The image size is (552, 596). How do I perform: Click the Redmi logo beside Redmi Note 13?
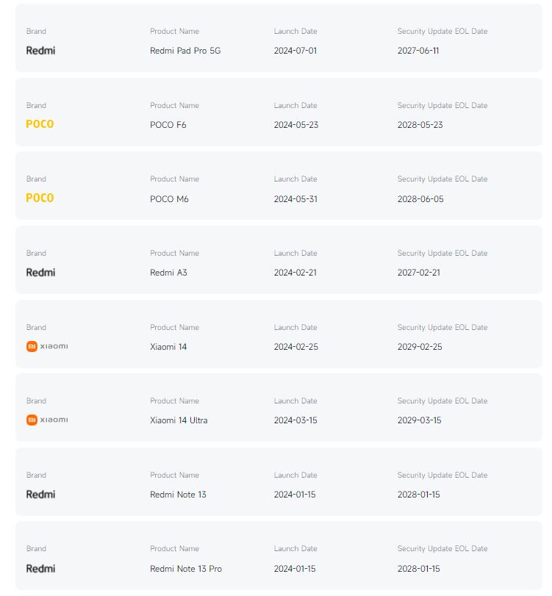pos(40,495)
